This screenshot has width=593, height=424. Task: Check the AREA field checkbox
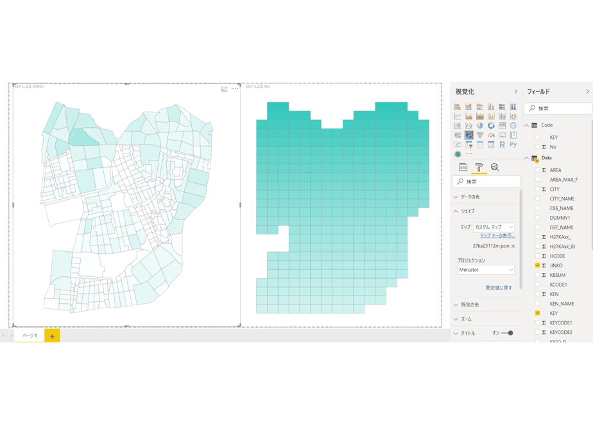[x=537, y=170]
